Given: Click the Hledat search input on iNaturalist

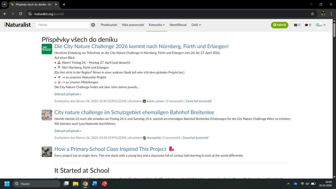Looking at the screenshot, I should click(x=62, y=25).
